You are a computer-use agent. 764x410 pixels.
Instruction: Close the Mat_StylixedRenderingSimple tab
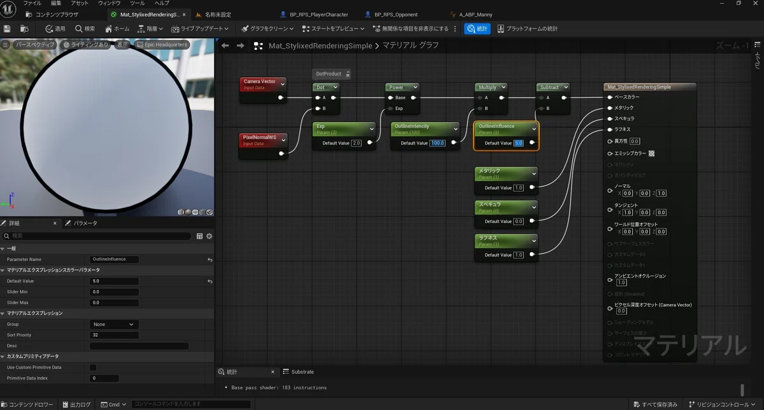(184, 14)
